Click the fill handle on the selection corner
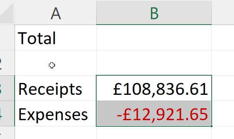The width and height of the screenshot is (234, 139). pos(211,126)
